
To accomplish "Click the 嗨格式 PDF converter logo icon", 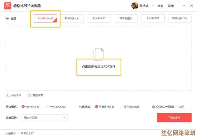I will click(8, 6).
